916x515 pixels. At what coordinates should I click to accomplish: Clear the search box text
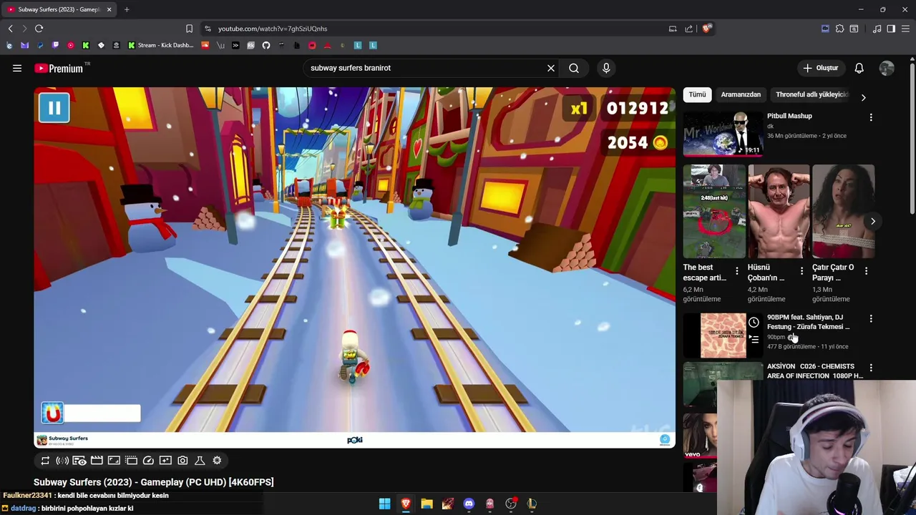click(x=551, y=68)
